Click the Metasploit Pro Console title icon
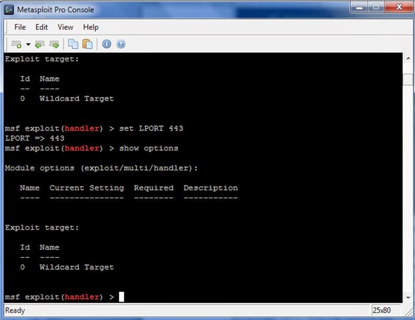 coord(9,10)
